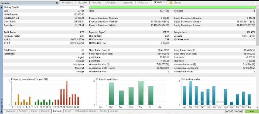Click the September bar in months chart
This screenshot has height=114, width=259.
[231, 104]
